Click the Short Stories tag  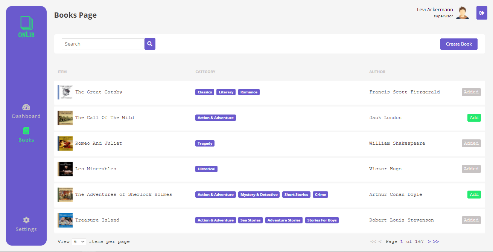(296, 194)
